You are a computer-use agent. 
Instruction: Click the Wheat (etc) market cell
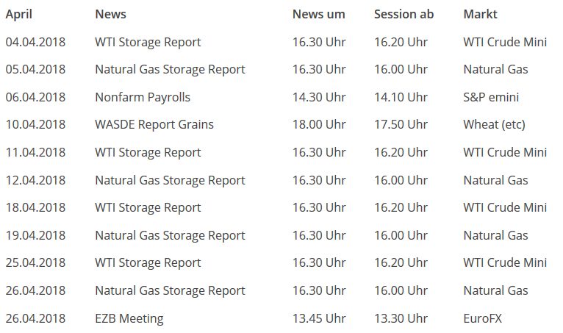(494, 124)
